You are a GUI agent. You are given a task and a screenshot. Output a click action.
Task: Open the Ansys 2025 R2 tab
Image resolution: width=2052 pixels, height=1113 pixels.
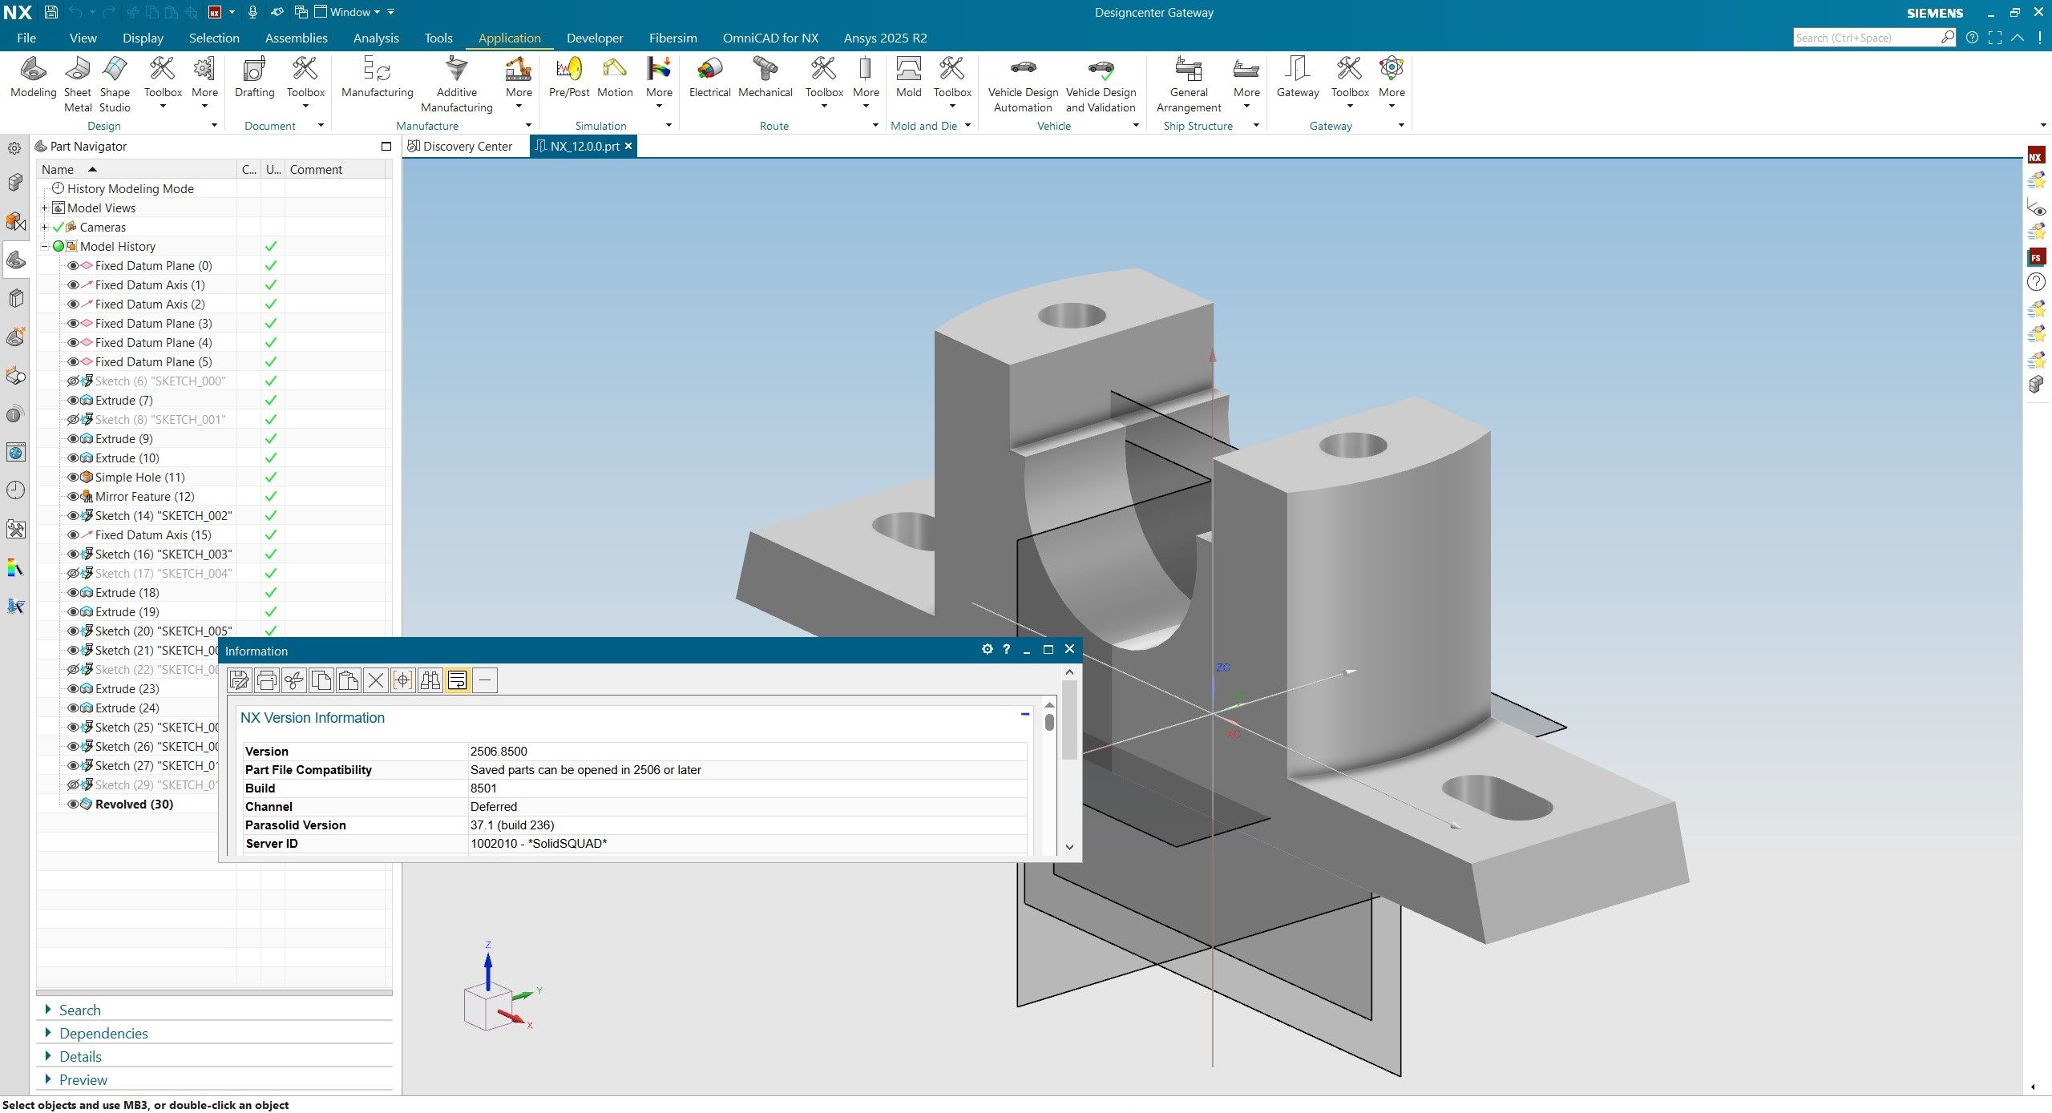tap(885, 38)
